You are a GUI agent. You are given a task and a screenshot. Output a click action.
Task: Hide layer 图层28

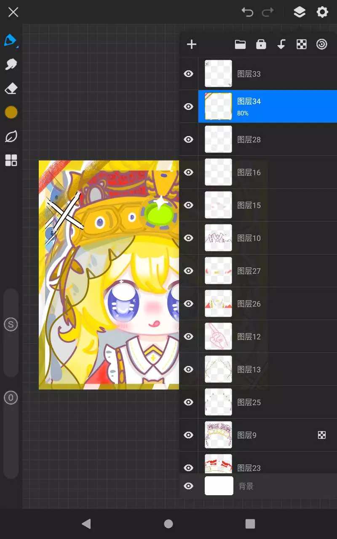click(x=189, y=139)
